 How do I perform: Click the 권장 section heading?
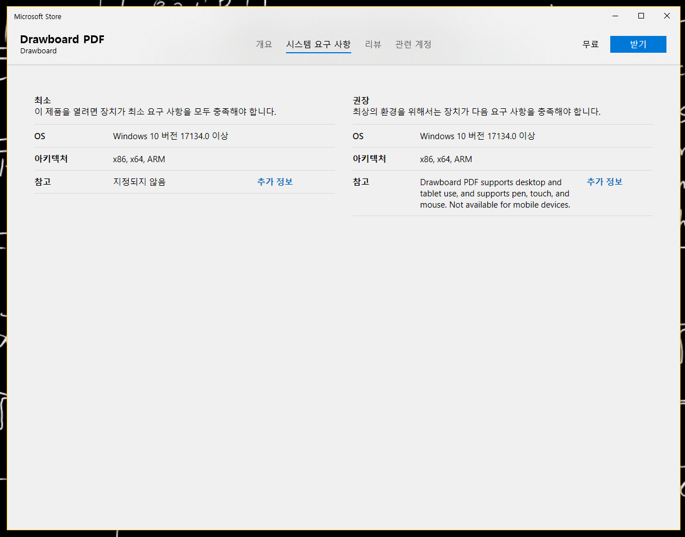361,100
